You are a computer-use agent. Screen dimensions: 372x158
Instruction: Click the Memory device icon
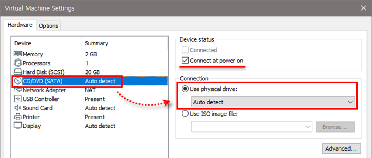click(18, 54)
